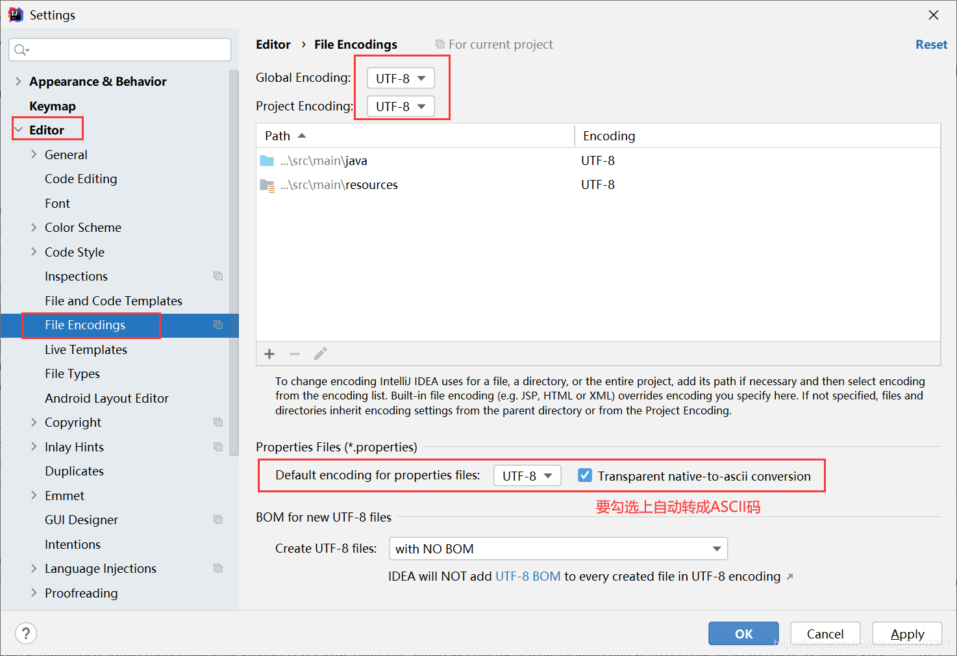Open the Project Encoding dropdown
The width and height of the screenshot is (957, 656).
tap(401, 106)
